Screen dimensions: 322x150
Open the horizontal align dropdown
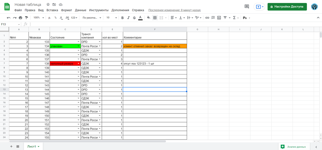pos(173,18)
